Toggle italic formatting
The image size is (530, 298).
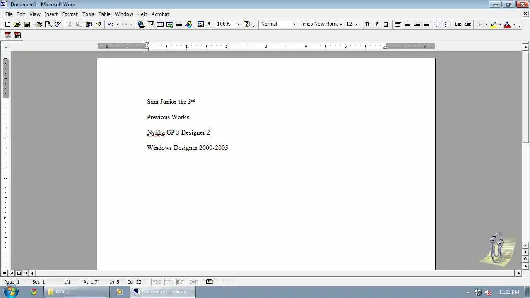[x=376, y=24]
